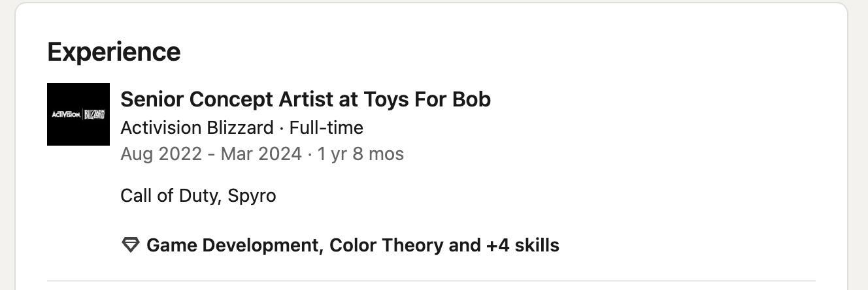
Task: Click the word "Spyro" in the description
Action: coord(252,195)
